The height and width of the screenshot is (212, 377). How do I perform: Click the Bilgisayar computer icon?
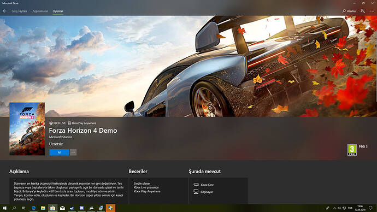[196, 192]
